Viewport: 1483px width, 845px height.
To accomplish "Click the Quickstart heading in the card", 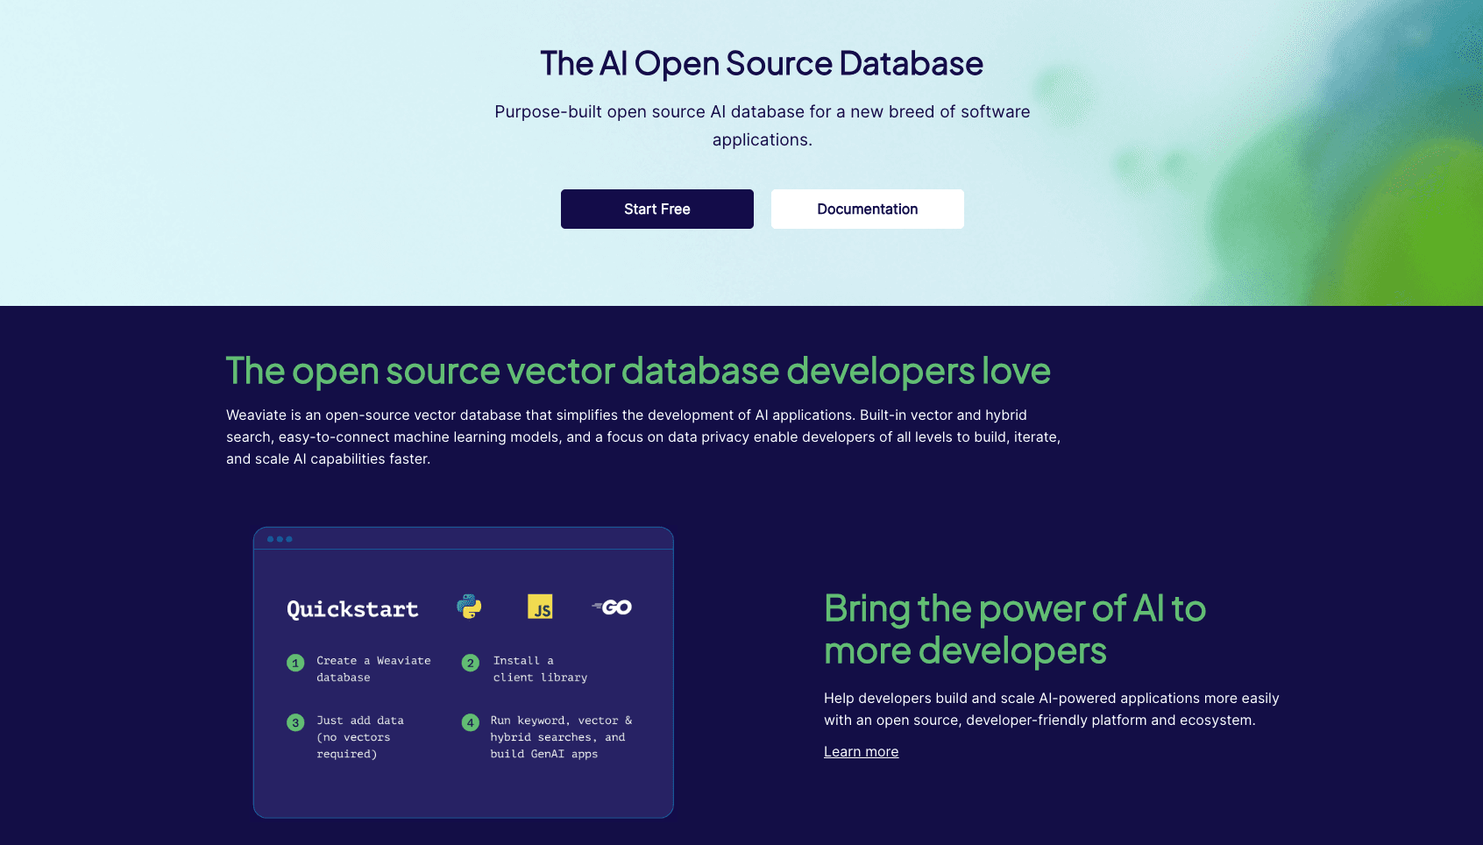I will click(x=352, y=609).
